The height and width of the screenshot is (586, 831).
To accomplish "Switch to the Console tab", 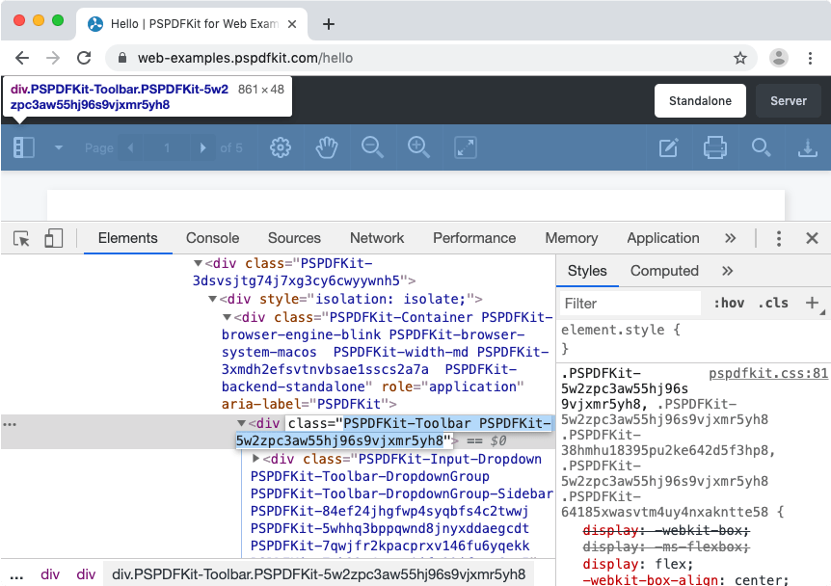I will click(212, 238).
